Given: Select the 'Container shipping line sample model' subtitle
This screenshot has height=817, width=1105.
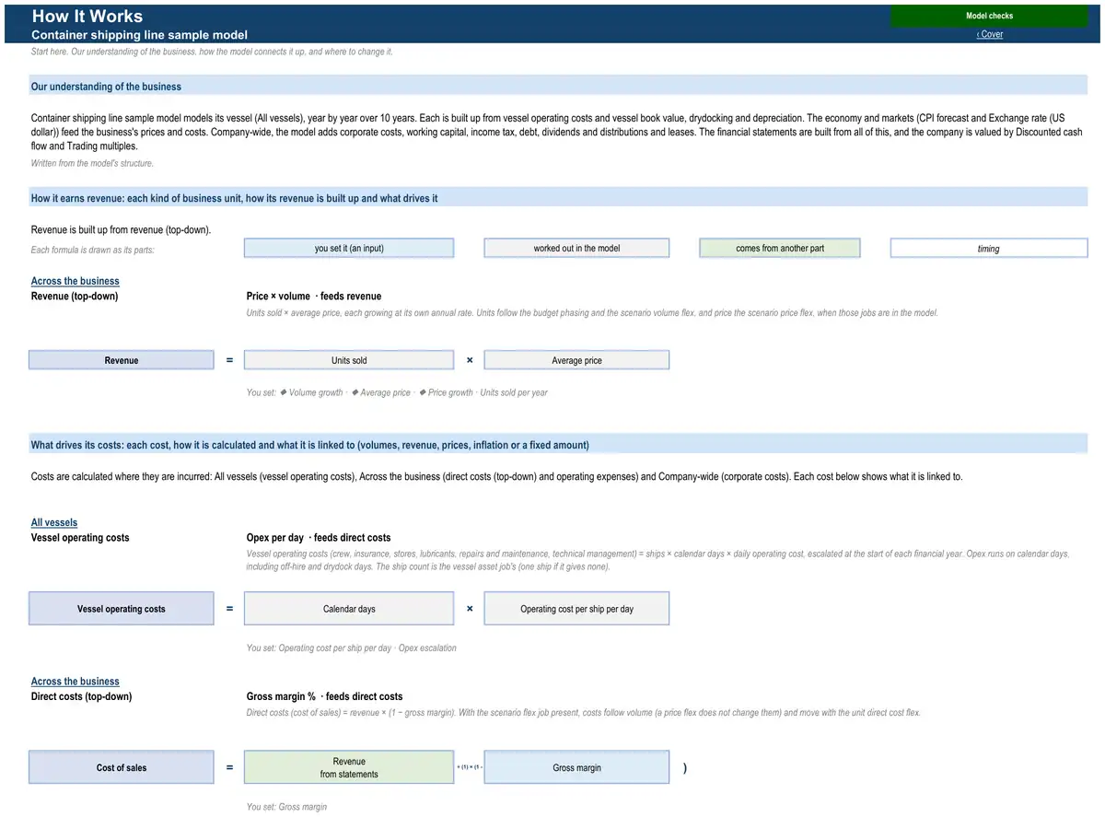Looking at the screenshot, I should point(139,35).
